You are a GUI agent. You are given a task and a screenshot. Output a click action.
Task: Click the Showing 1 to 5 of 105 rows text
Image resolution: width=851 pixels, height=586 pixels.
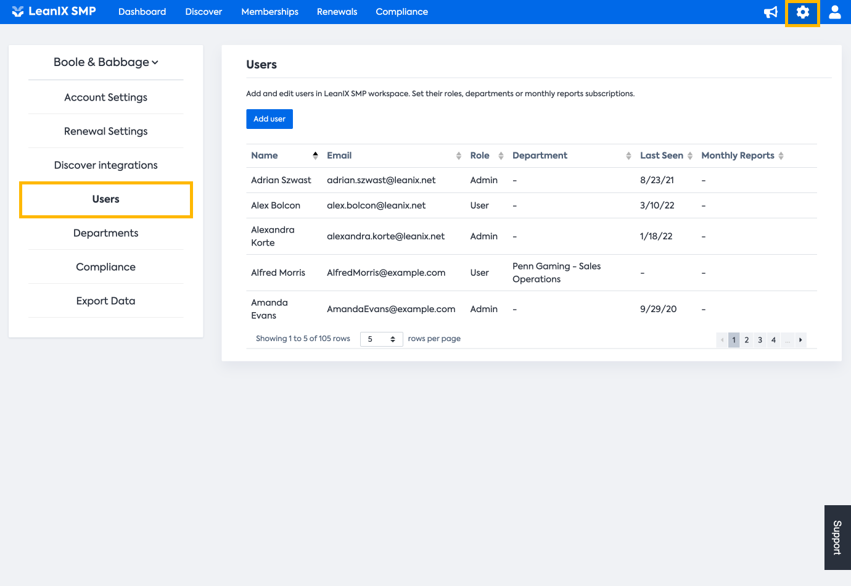pos(303,339)
